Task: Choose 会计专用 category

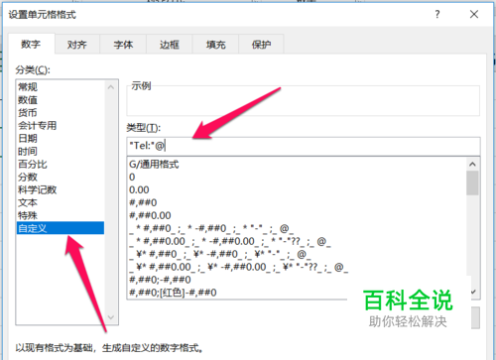Action: (61, 126)
